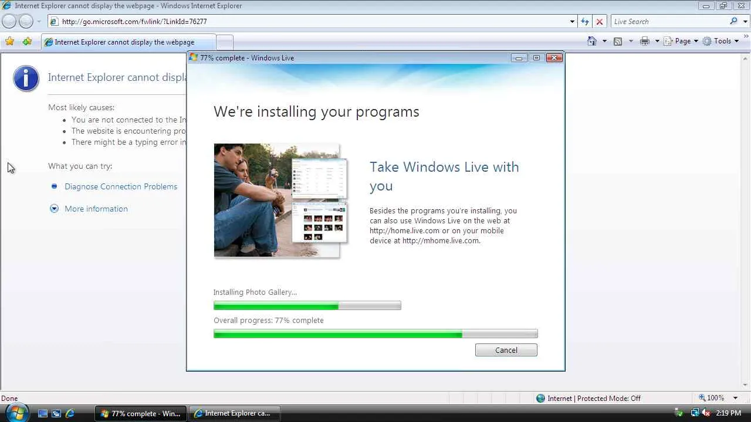Switch to the '77% complete' taskbar button
This screenshot has height=422, width=751.
[x=141, y=413]
